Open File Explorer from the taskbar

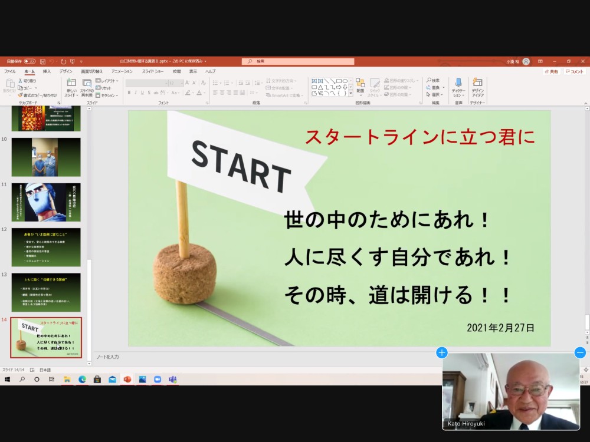tap(67, 379)
